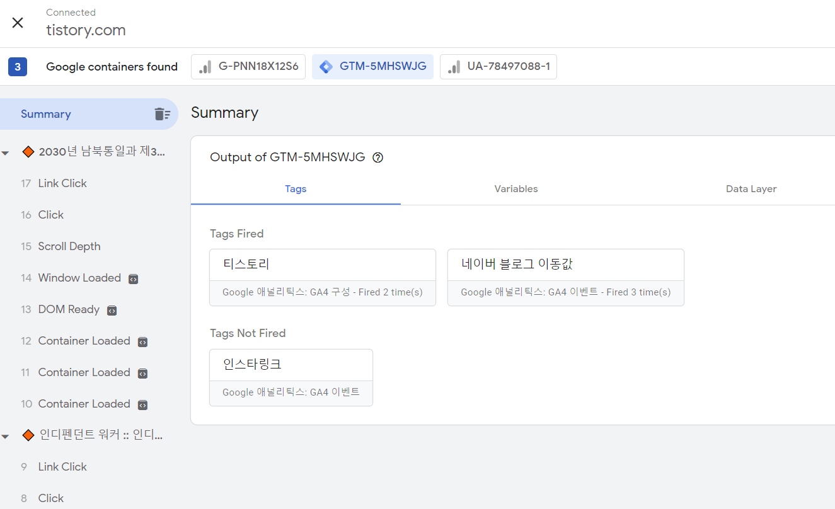835x509 pixels.
Task: Click the code badge next to DOM Ready
Action: click(112, 310)
